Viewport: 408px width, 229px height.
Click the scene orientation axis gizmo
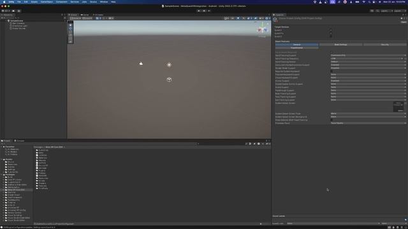tap(262, 29)
